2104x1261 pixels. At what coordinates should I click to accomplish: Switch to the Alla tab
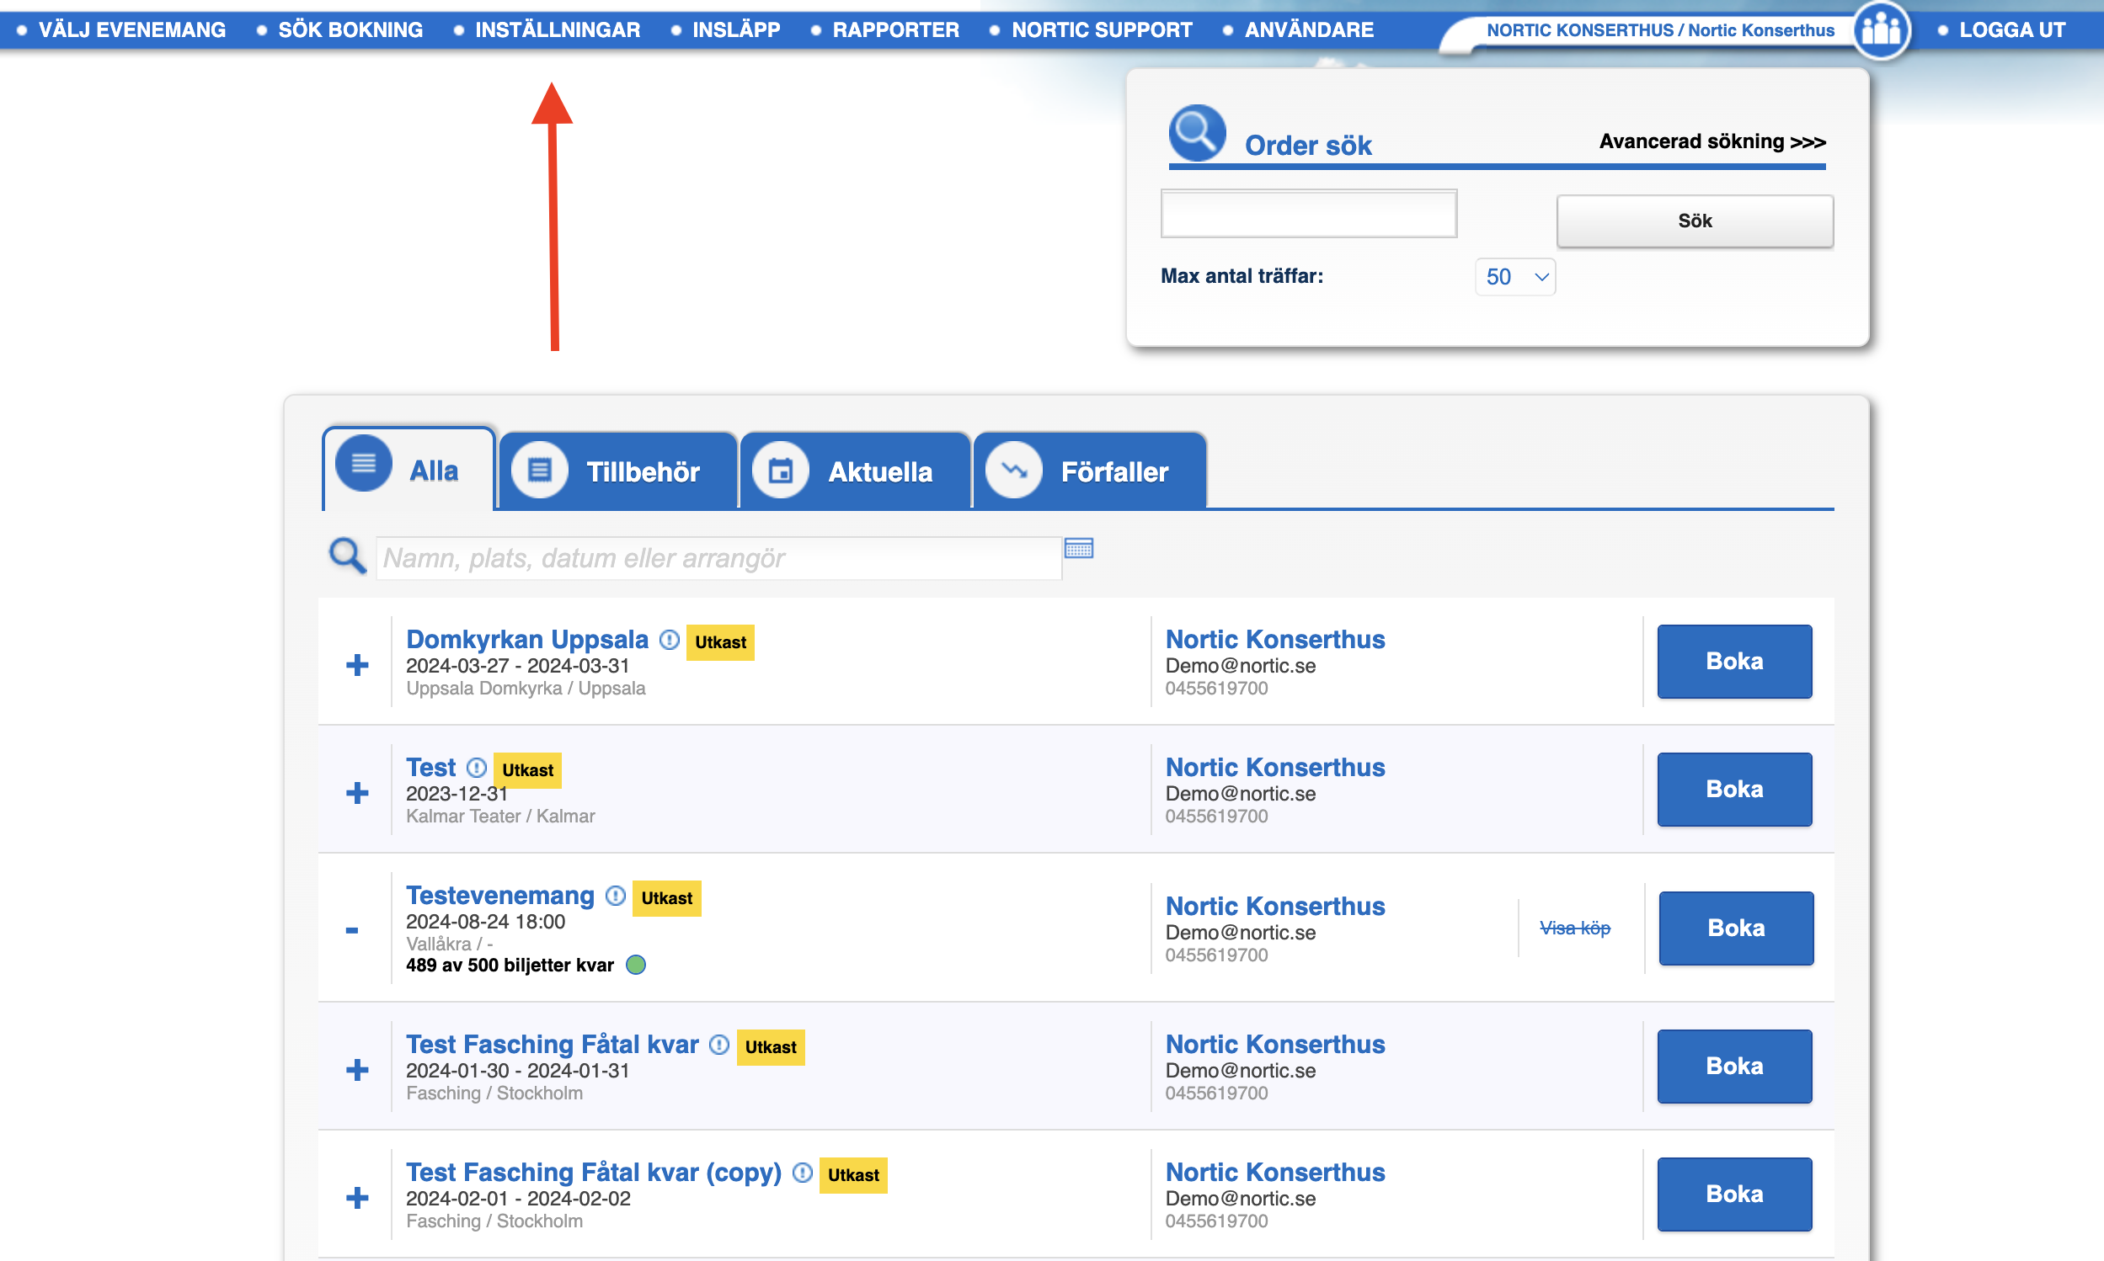409,469
